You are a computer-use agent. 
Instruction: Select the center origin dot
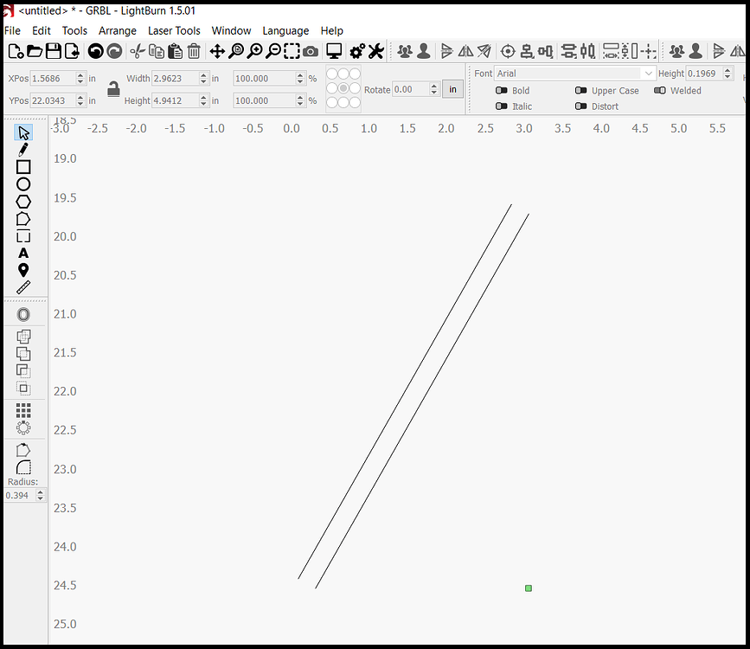click(x=343, y=89)
